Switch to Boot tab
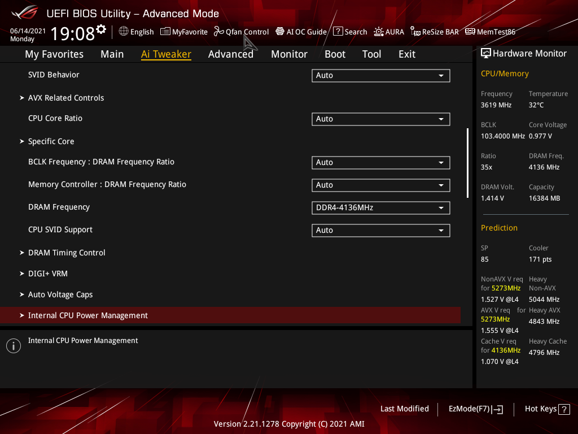Screen dimensions: 578x434 click(x=335, y=54)
